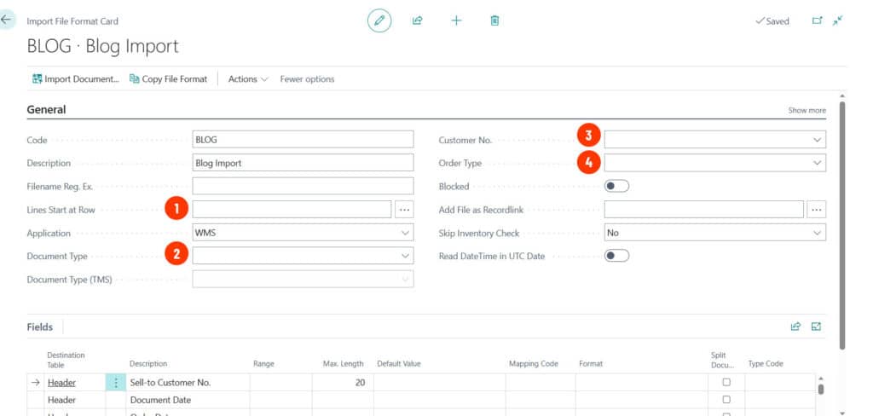Open card in new window icon

pyautogui.click(x=817, y=20)
